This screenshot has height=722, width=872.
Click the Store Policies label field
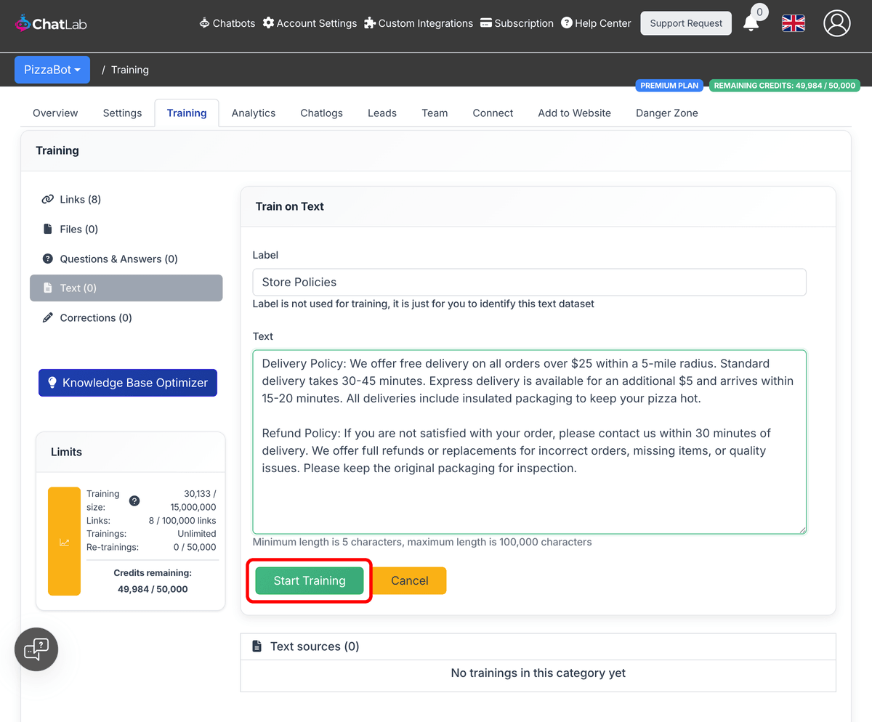click(x=529, y=282)
